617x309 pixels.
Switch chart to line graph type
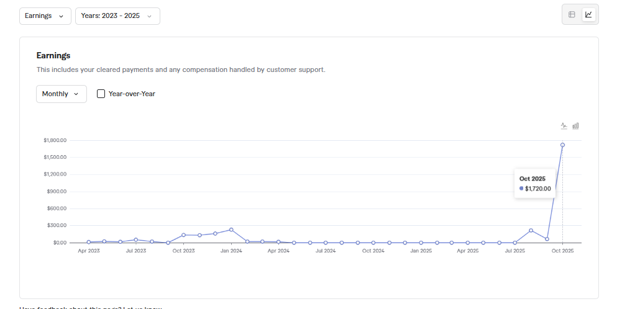coord(564,126)
